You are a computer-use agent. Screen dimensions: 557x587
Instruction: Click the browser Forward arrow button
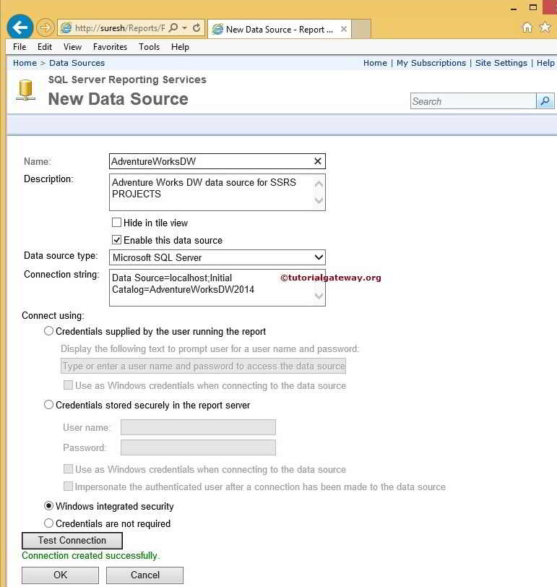pos(46,27)
